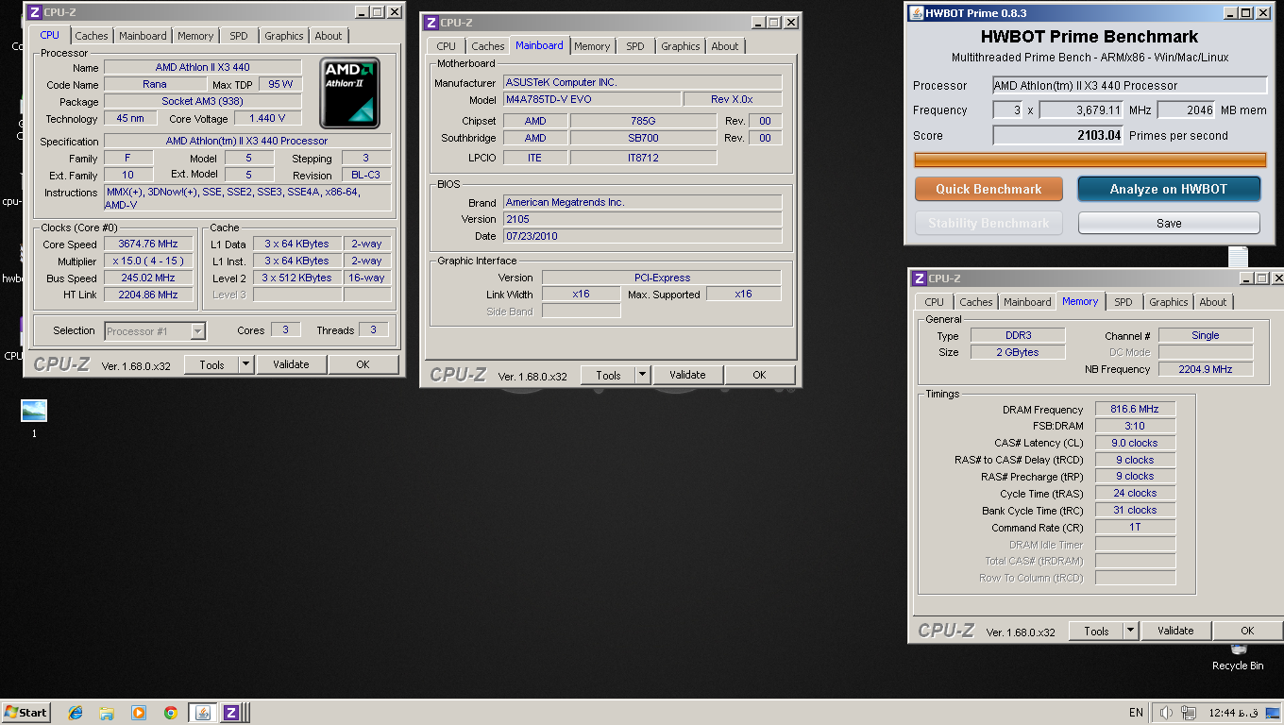Click DRAM Frequency value 816.6 MHz

pyautogui.click(x=1135, y=409)
